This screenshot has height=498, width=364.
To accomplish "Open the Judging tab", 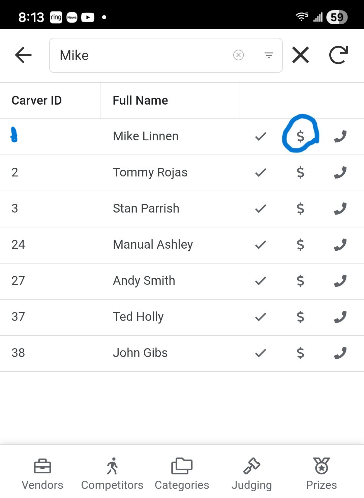I will [251, 474].
